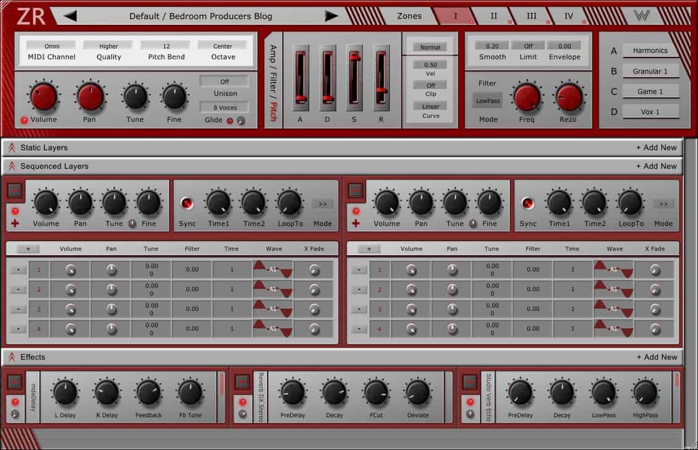698x450 pixels.
Task: Open the Unison Off dropdown
Action: tap(224, 82)
